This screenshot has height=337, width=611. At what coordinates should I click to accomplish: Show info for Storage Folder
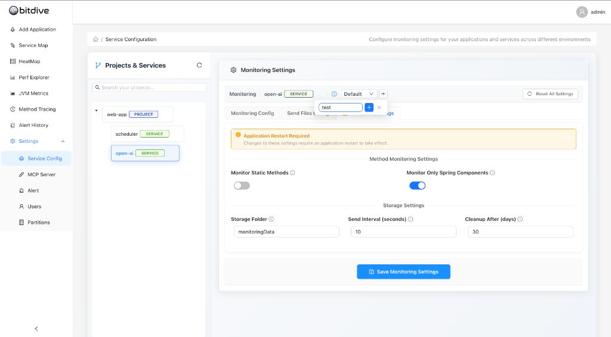tap(271, 219)
